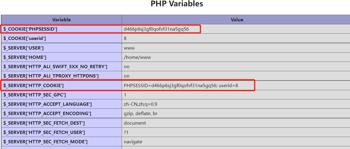The width and height of the screenshot is (350, 149).
Task: Select the HTTP_ALI_TPROXY_HTTPDNS variable cell
Action: point(61,76)
